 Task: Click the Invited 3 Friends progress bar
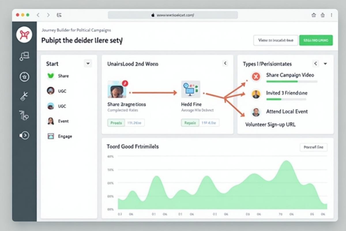(x=286, y=99)
